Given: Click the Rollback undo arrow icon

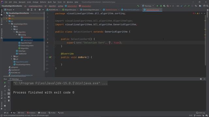Looking at the screenshot, I should [x=196, y=6].
